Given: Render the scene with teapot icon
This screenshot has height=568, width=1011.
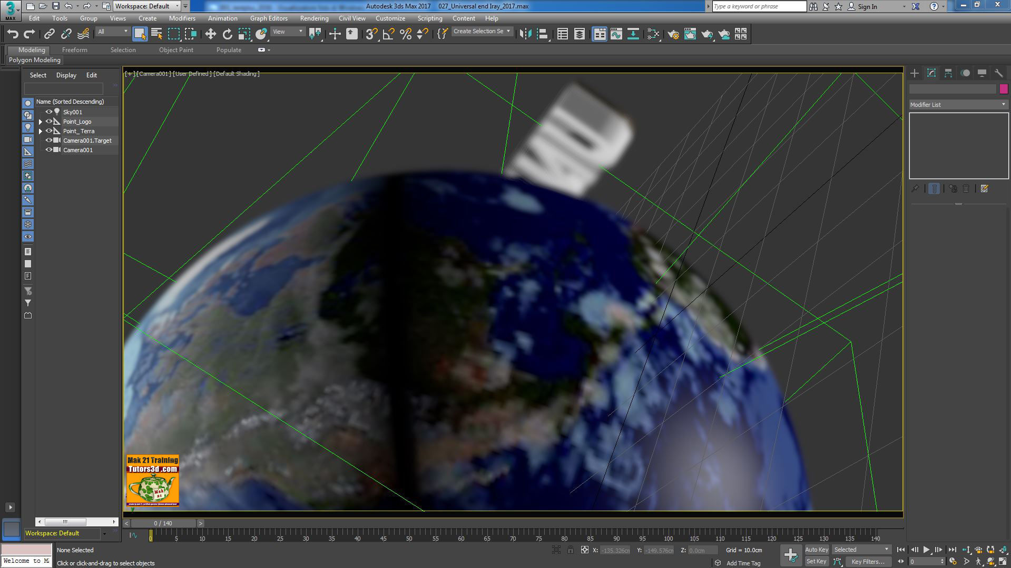Looking at the screenshot, I should (707, 34).
